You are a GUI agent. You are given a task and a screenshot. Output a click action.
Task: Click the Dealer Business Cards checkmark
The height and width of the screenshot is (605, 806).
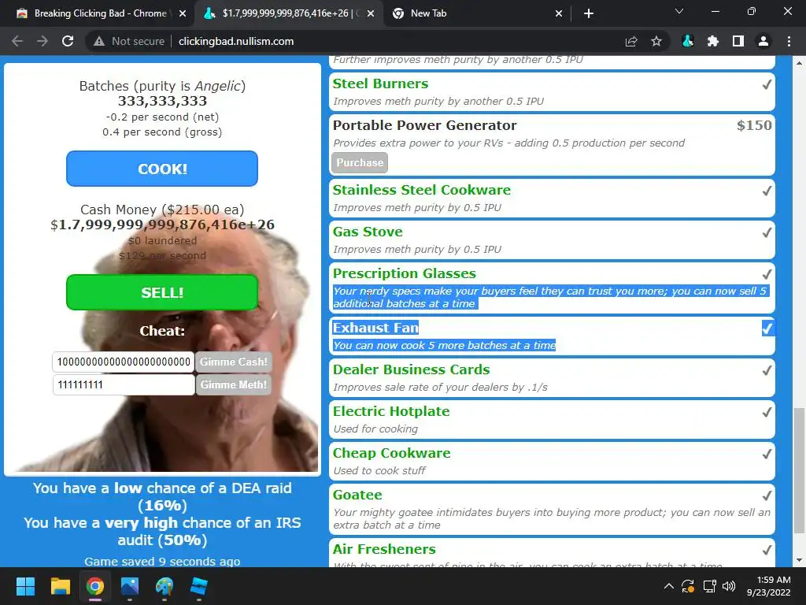pos(767,370)
